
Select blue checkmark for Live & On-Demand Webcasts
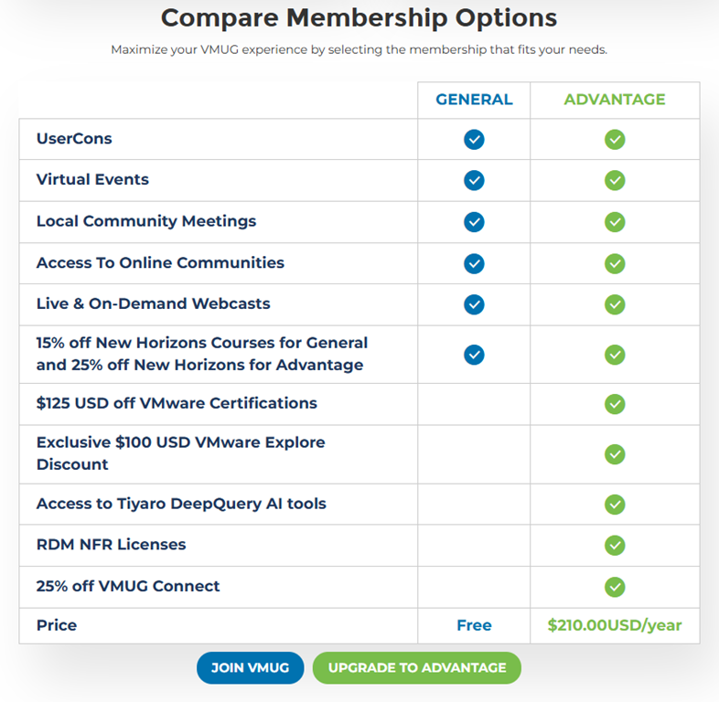point(474,304)
